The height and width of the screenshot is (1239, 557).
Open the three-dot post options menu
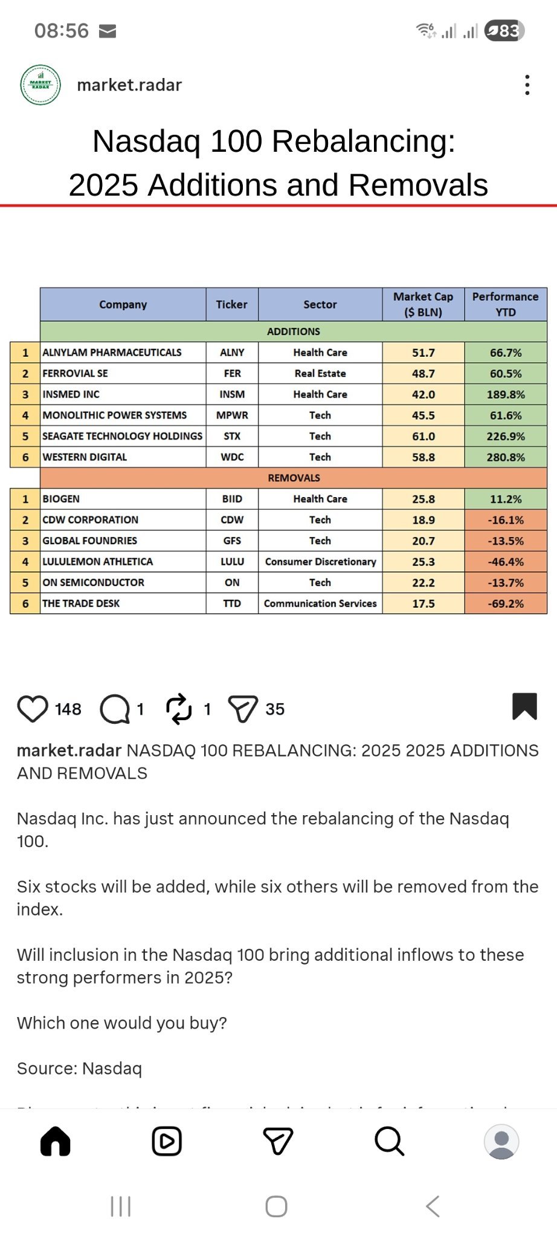tap(527, 85)
